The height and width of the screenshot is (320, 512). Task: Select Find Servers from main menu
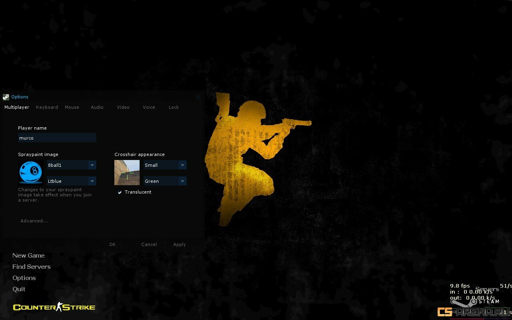(x=31, y=267)
